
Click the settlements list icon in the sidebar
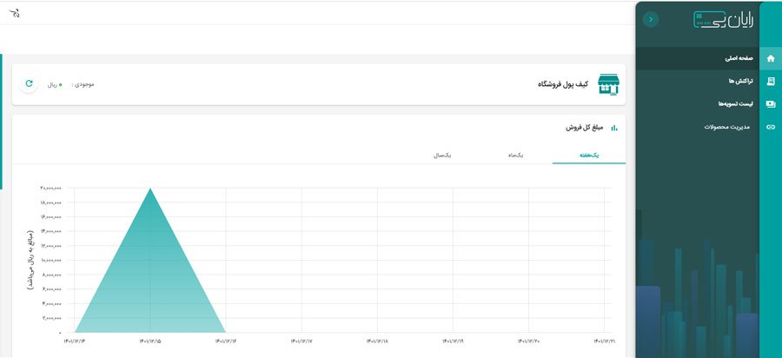[771, 104]
